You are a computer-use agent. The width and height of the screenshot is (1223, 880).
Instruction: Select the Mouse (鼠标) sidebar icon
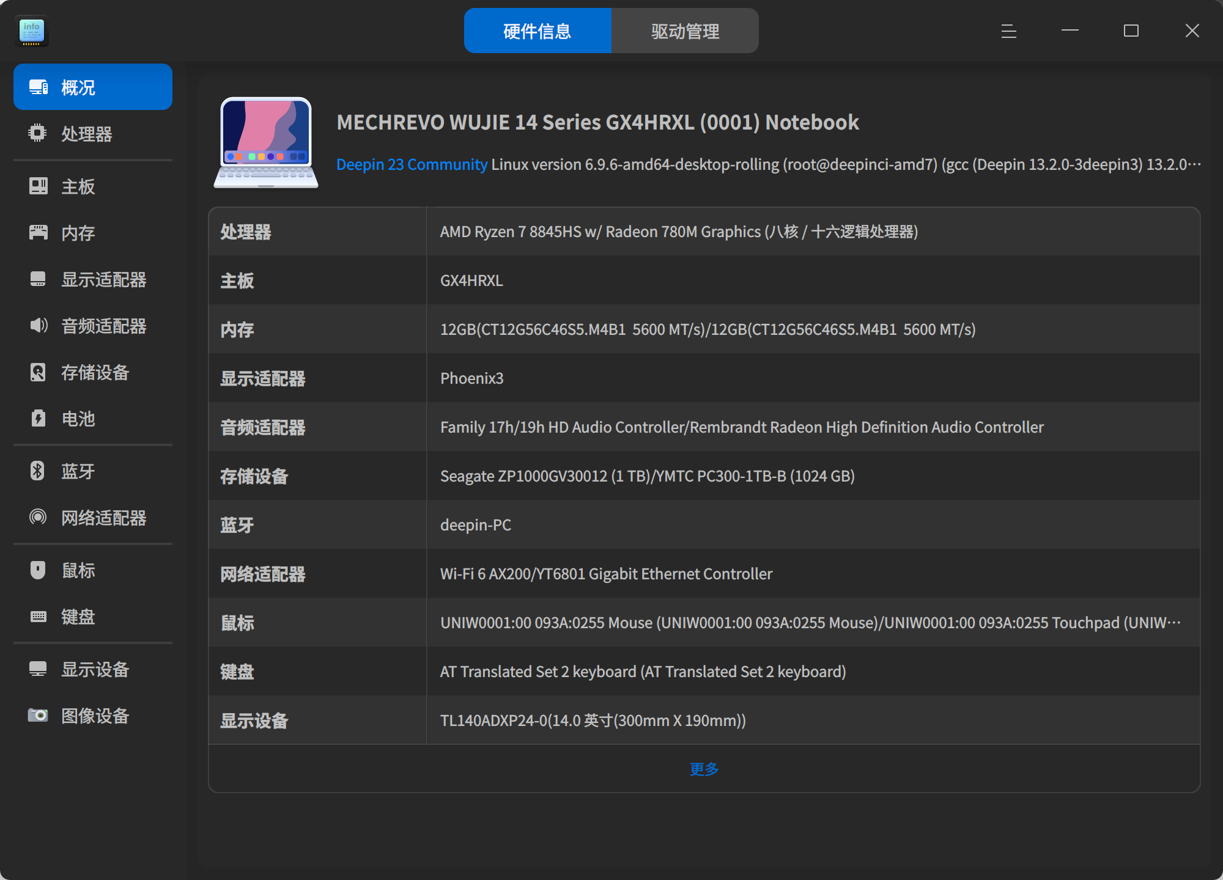point(38,570)
